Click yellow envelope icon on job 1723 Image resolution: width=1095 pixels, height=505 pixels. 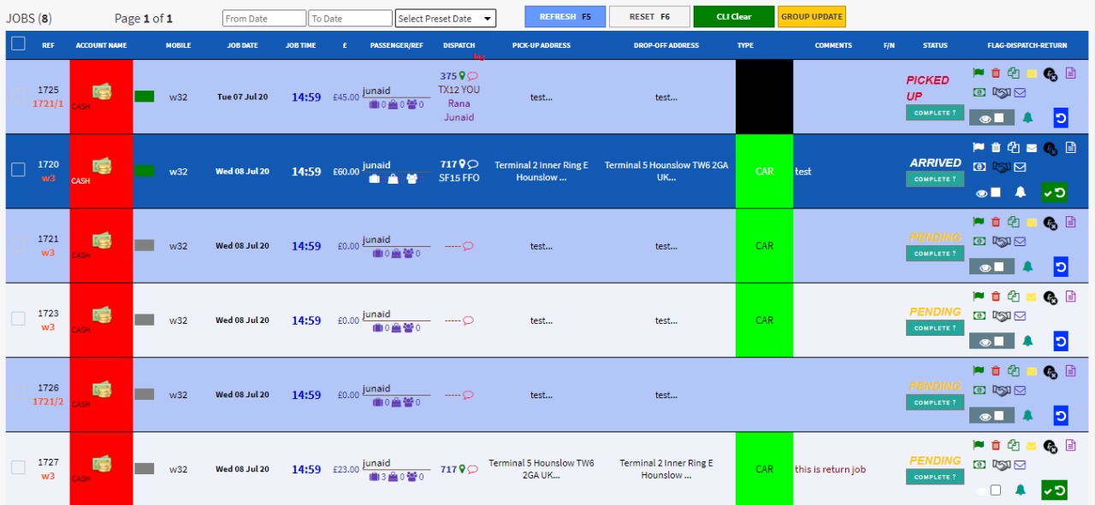coord(1032,297)
